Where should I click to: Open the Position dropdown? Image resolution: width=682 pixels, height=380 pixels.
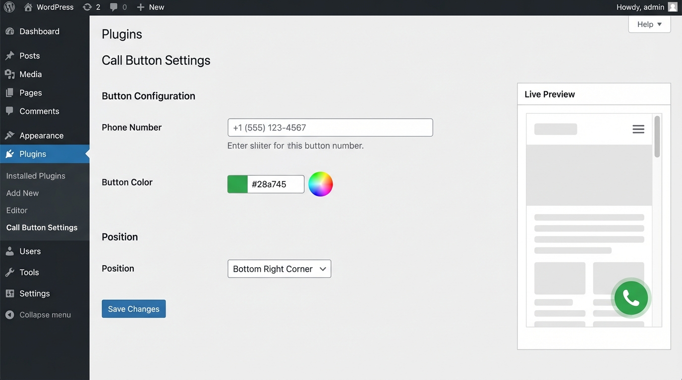pyautogui.click(x=279, y=269)
